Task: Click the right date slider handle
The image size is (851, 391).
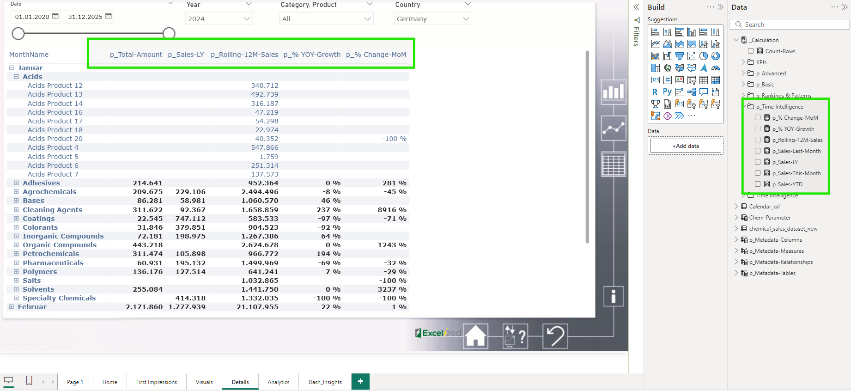Action: pos(169,33)
